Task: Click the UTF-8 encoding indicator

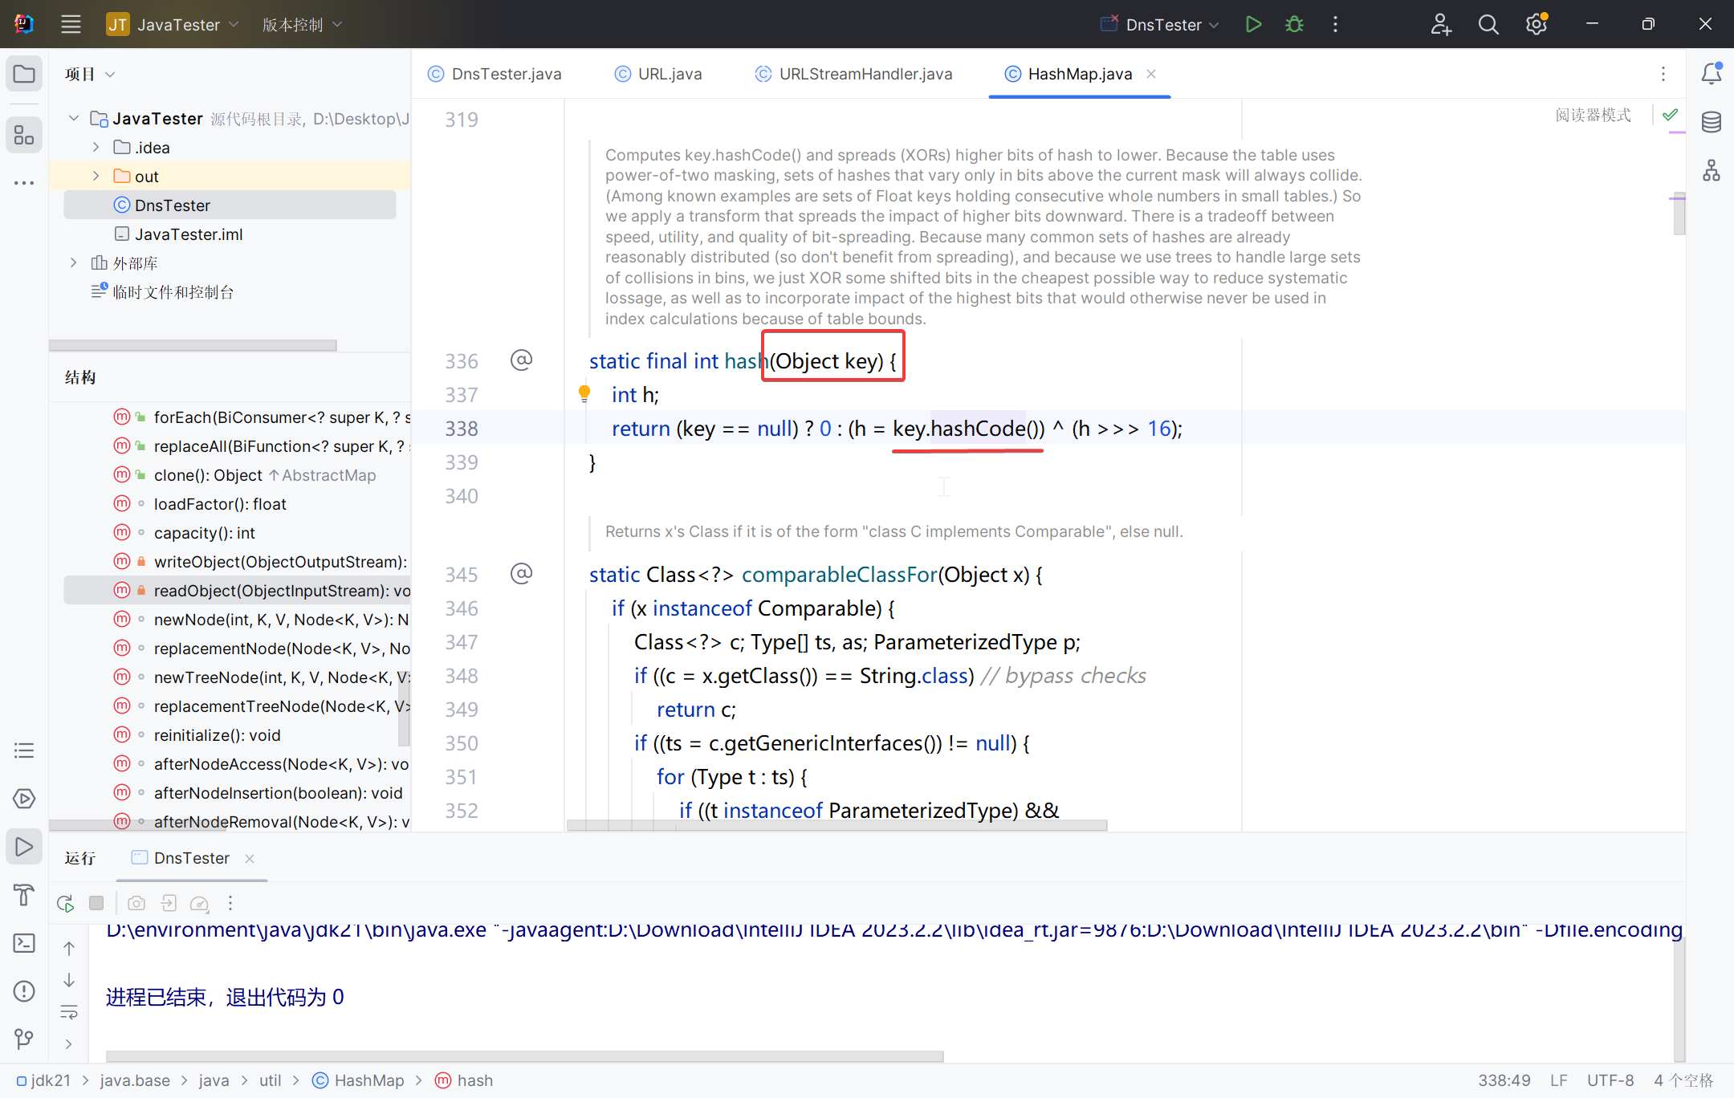Action: click(1610, 1080)
